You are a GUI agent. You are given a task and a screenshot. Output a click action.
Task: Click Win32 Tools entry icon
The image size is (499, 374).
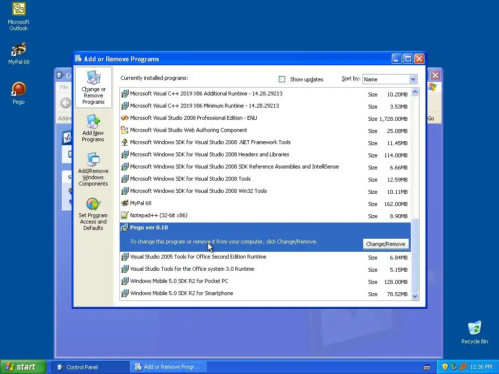[125, 191]
